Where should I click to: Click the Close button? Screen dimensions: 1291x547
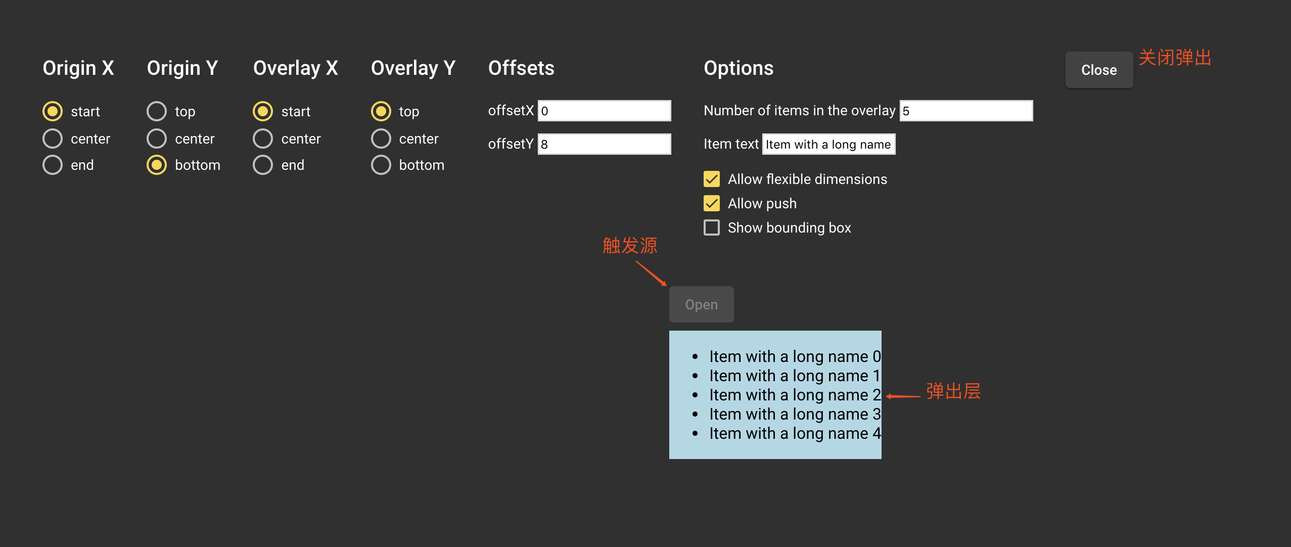(1098, 69)
